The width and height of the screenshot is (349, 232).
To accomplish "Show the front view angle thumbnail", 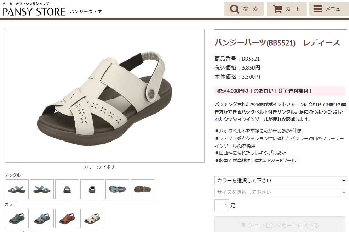I will 67,189.
